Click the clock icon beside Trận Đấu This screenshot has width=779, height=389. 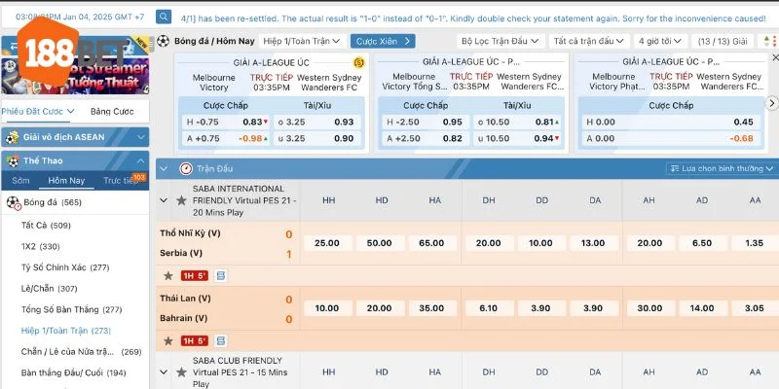pyautogui.click(x=186, y=168)
